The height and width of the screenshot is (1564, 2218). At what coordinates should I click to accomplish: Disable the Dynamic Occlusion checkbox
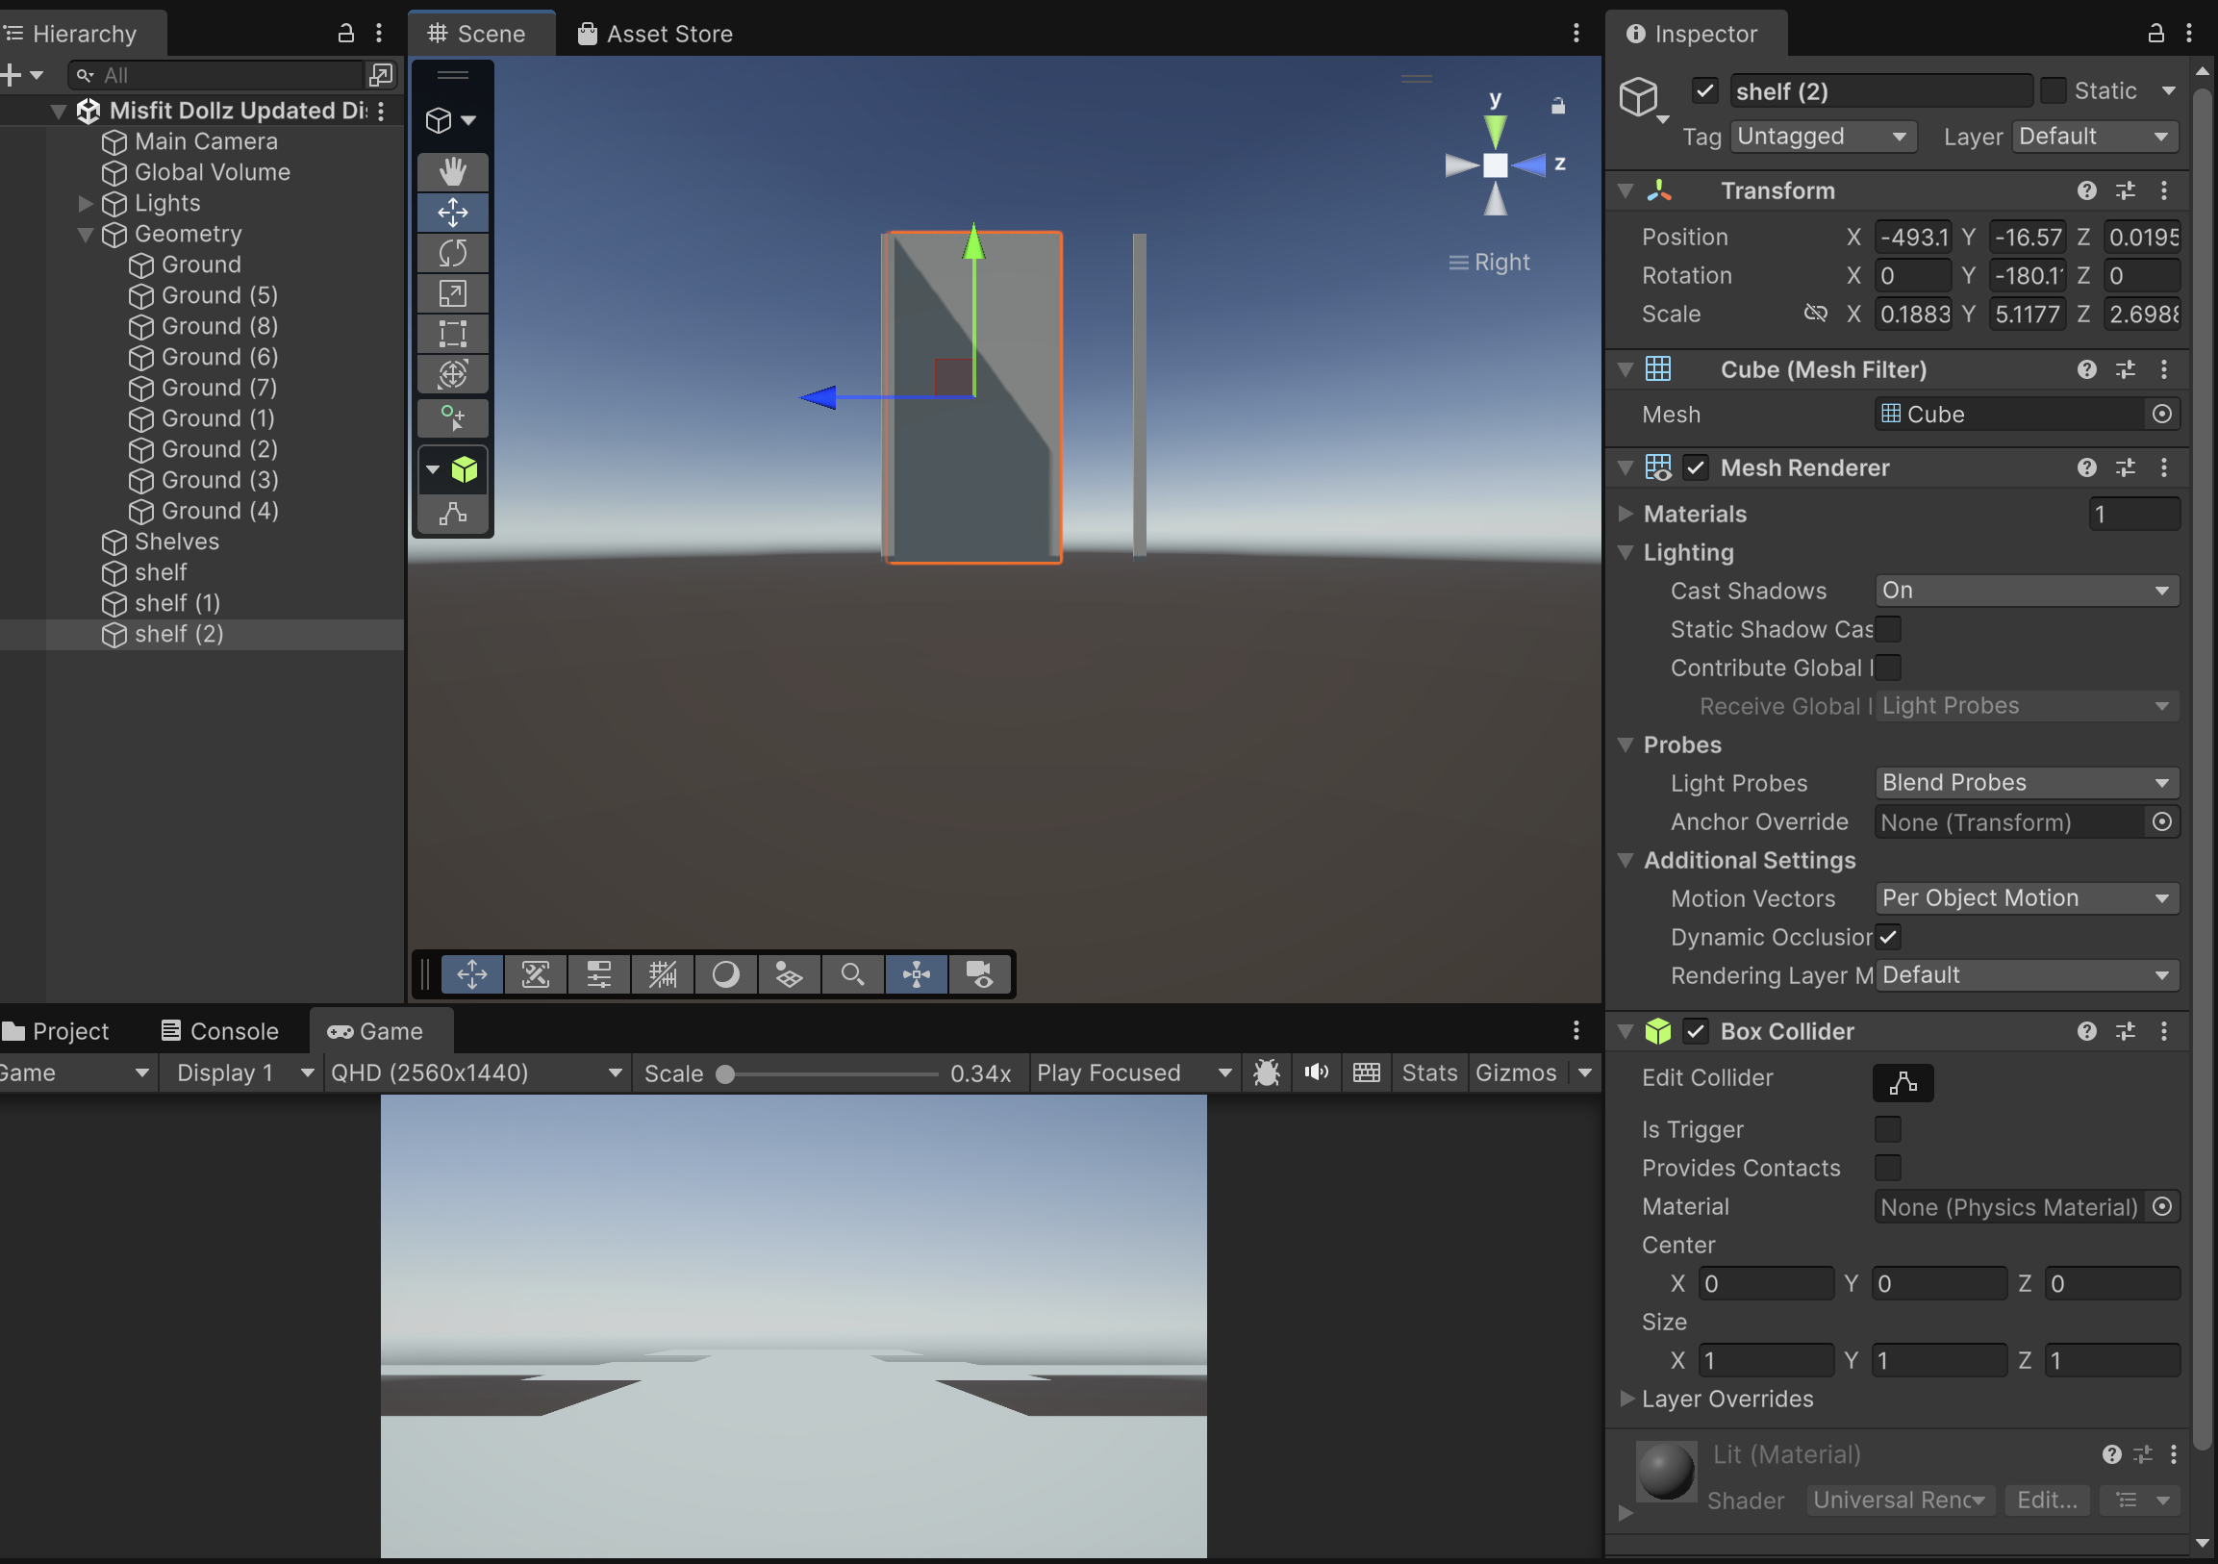1887,937
